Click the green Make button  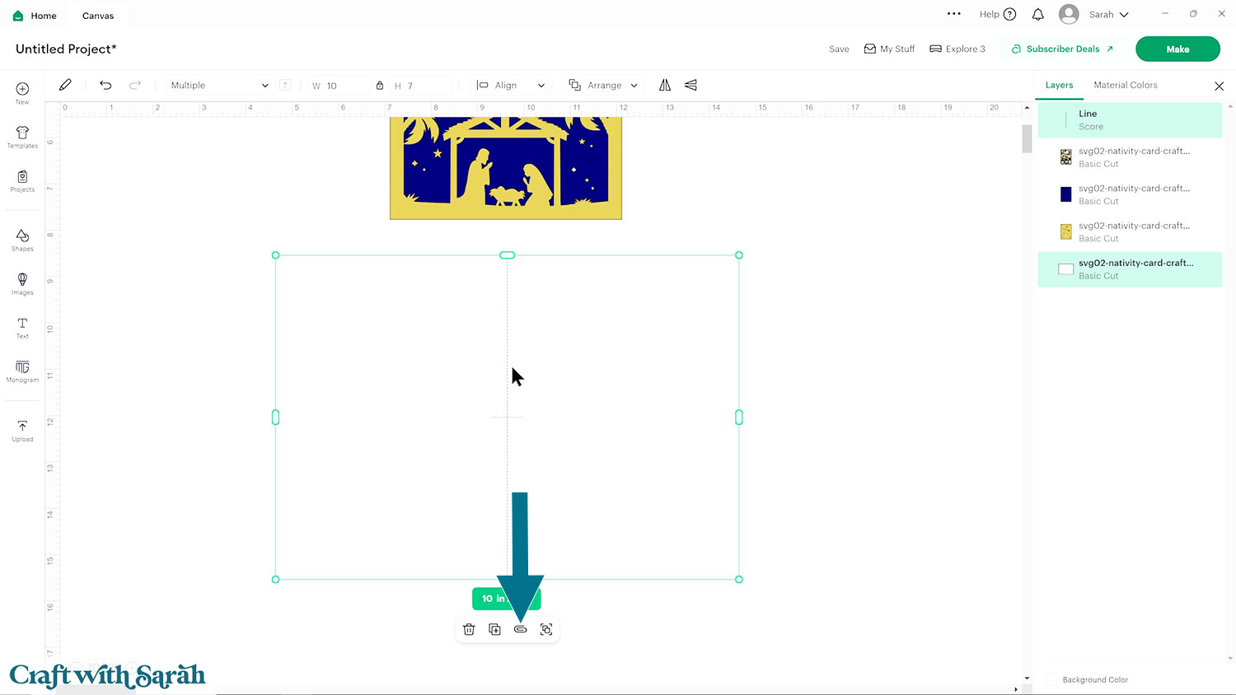pyautogui.click(x=1177, y=49)
